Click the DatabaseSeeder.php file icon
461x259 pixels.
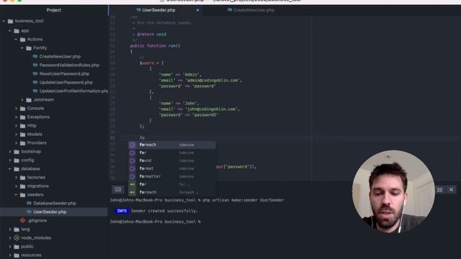pyautogui.click(x=29, y=203)
